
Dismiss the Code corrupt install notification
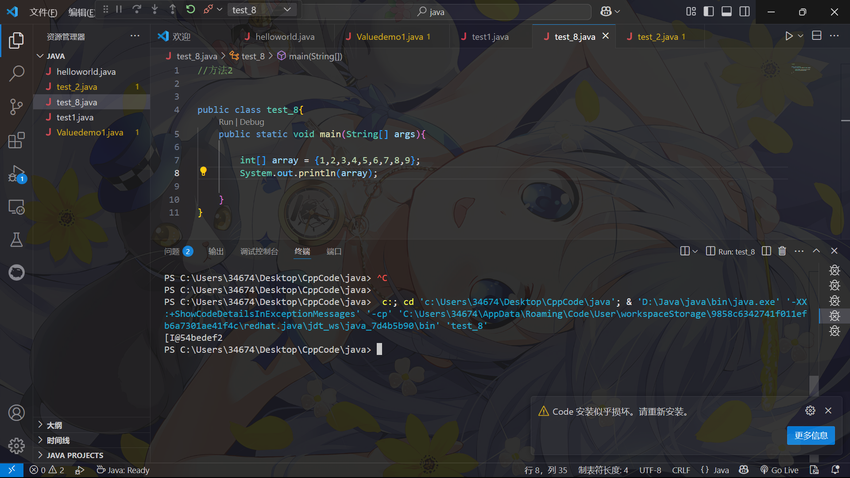828,411
